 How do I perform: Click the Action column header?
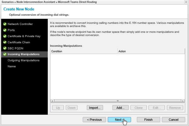151,51
